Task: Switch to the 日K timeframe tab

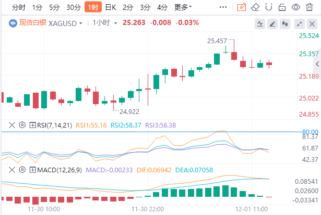Action: (111, 7)
